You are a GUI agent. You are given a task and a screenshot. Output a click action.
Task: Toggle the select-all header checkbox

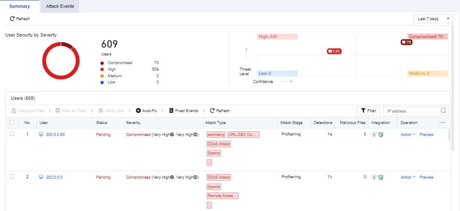(11, 122)
